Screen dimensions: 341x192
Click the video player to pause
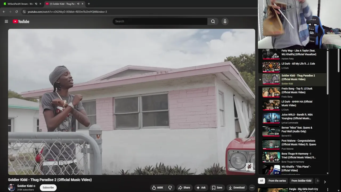pyautogui.click(x=132, y=102)
